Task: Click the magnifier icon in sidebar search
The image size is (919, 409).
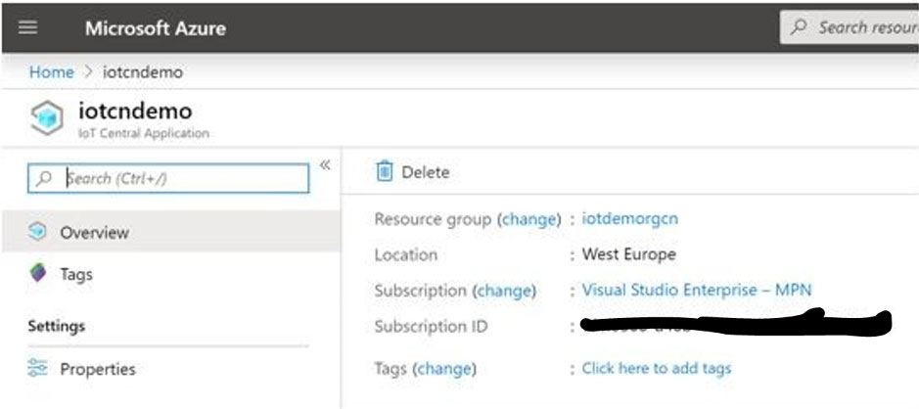Action: pyautogui.click(x=45, y=179)
